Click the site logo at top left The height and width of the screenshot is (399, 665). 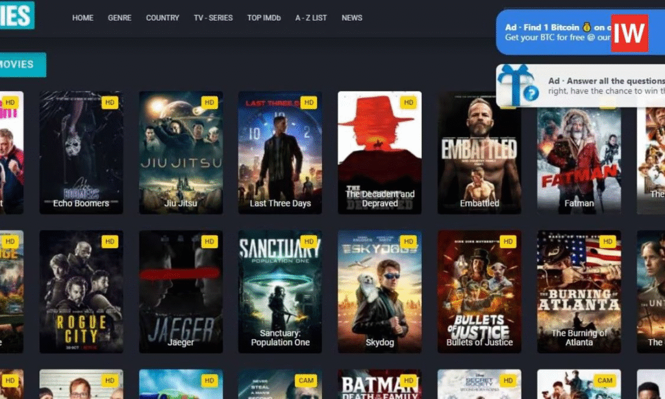(16, 16)
